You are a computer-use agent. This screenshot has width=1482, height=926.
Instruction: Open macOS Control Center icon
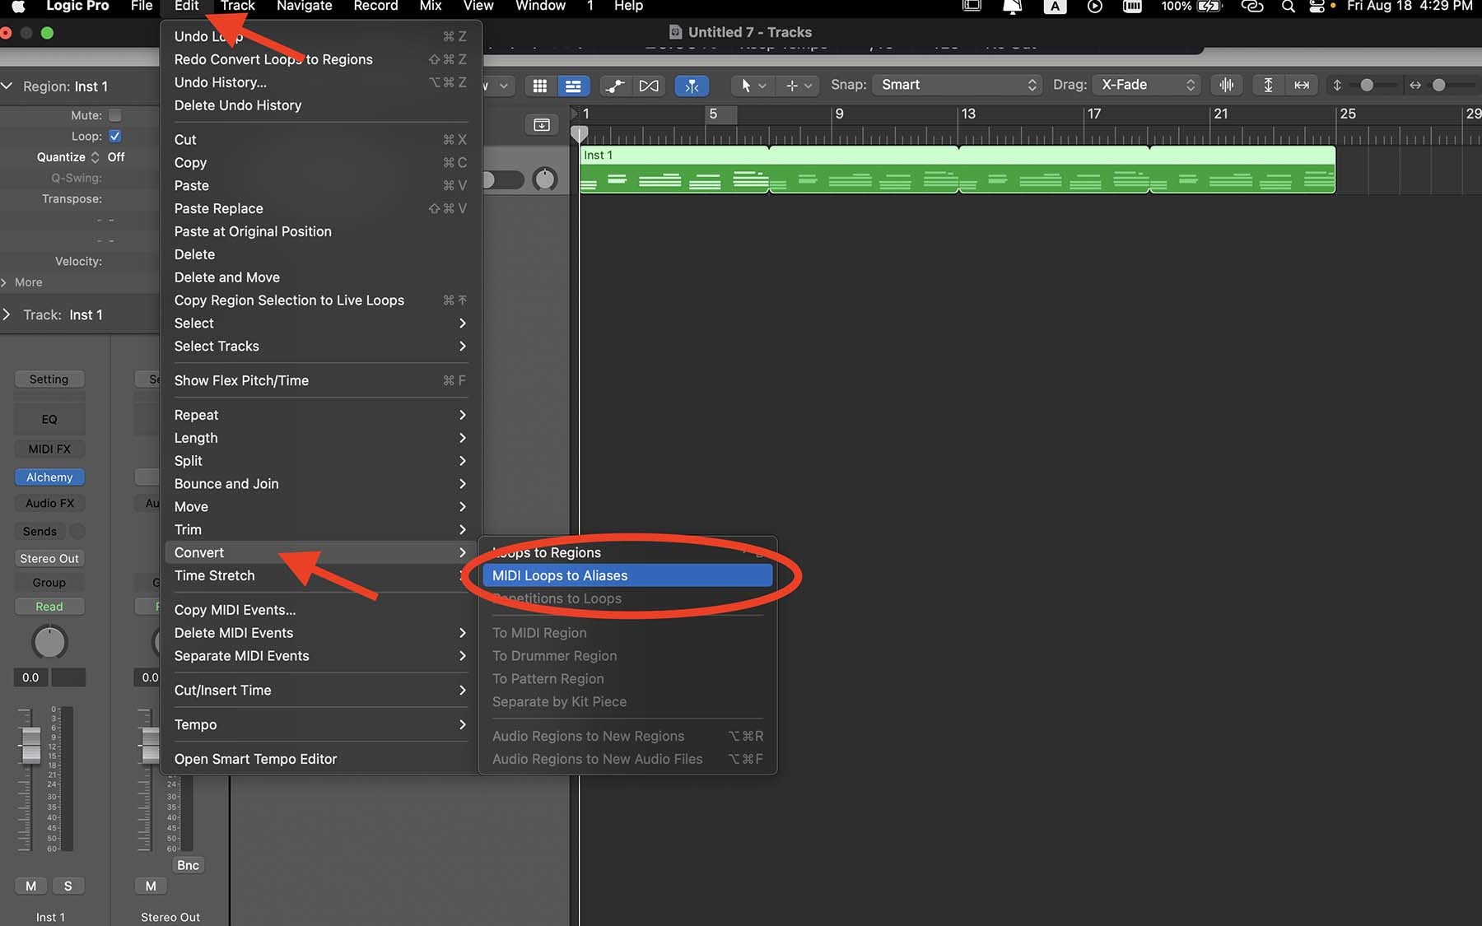pyautogui.click(x=1317, y=7)
